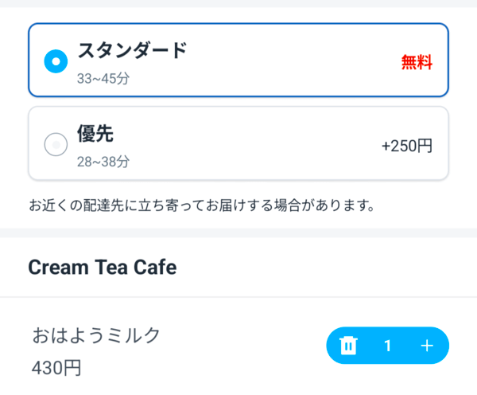Open the おはようミルク item details
This screenshot has height=395, width=477.
96,335
